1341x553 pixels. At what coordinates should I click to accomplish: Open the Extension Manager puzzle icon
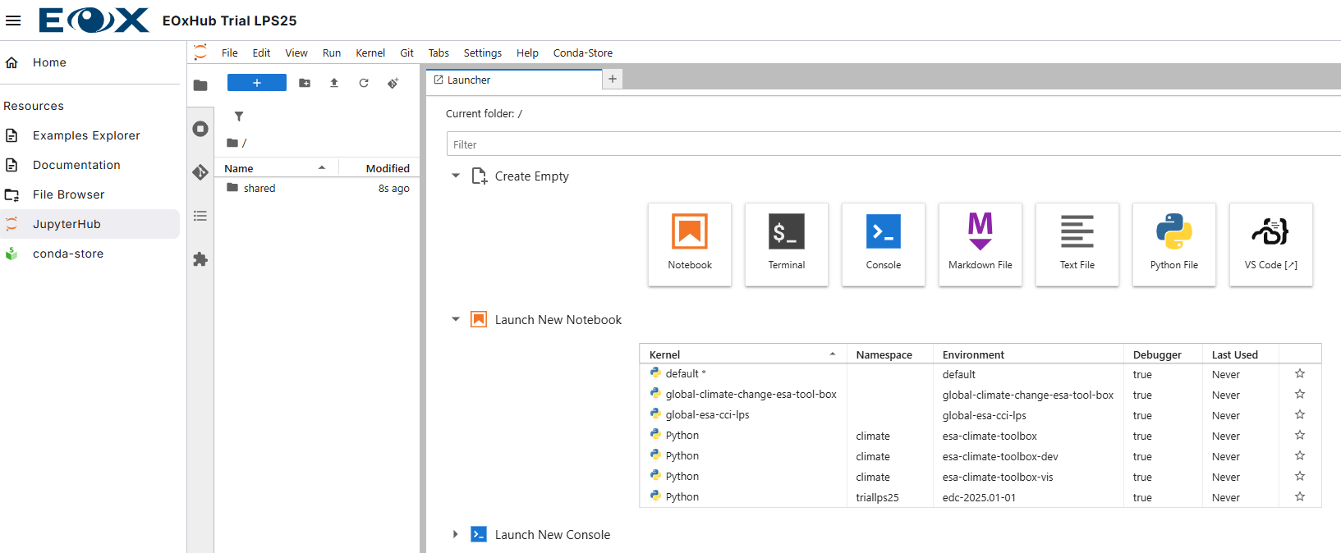[x=200, y=259]
